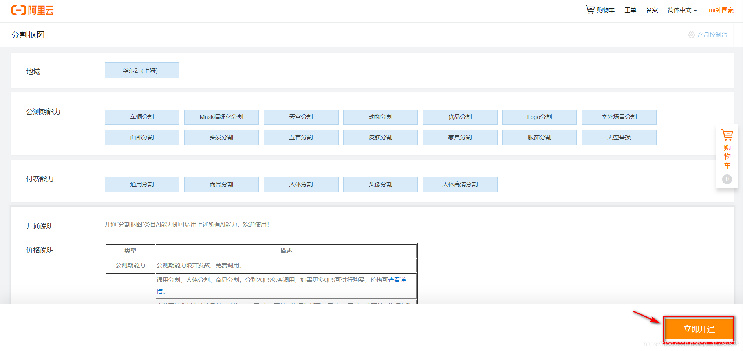Pick the 家具分割 option
The image size is (743, 351).
tap(460, 137)
